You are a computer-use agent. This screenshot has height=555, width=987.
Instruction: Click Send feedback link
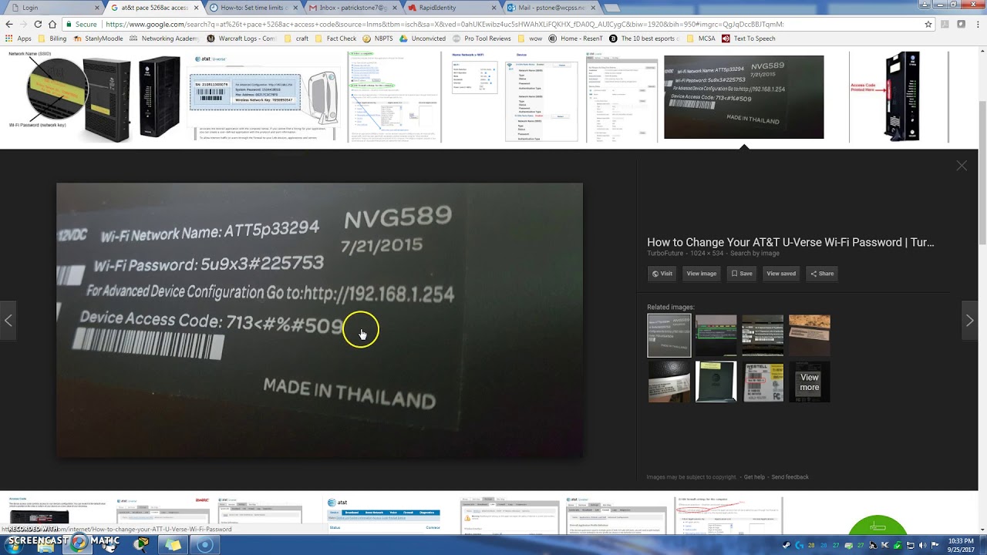pyautogui.click(x=790, y=477)
